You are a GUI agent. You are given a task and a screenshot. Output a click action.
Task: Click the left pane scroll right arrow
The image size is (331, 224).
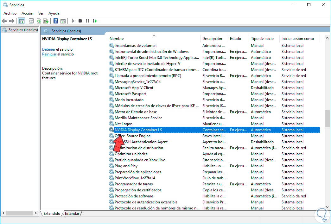point(36,213)
